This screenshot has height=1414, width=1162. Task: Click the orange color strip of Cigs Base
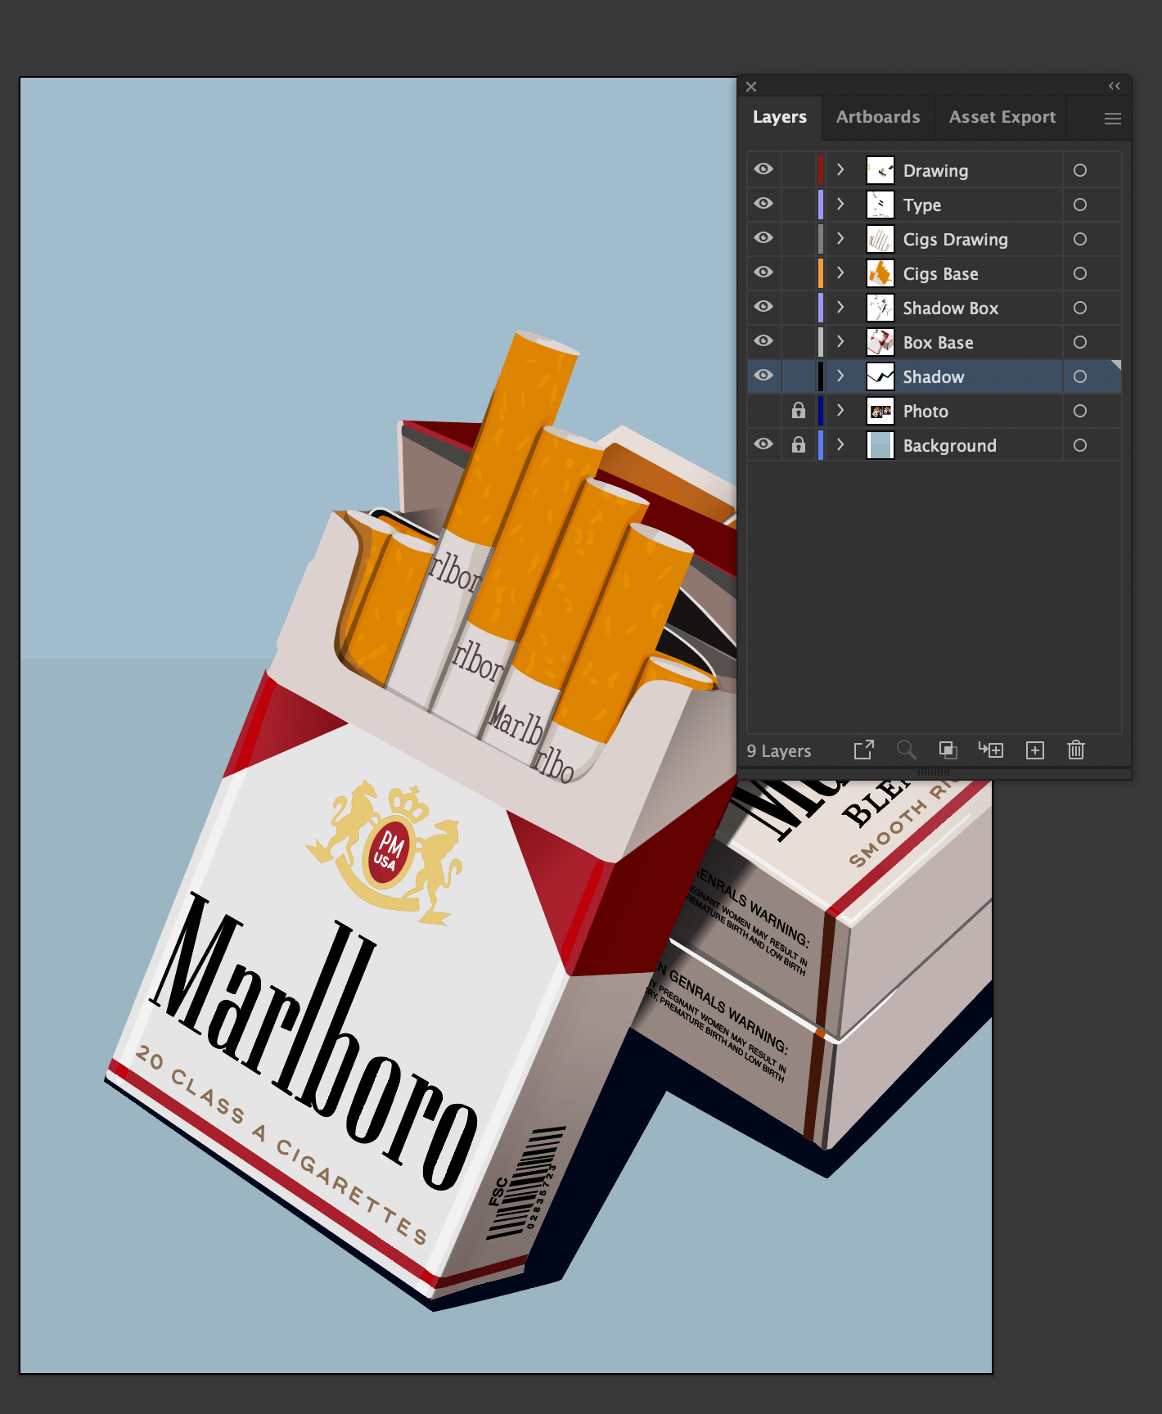click(x=821, y=273)
